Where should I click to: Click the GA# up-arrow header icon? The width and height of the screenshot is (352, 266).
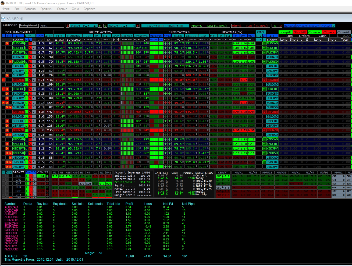tap(114, 40)
